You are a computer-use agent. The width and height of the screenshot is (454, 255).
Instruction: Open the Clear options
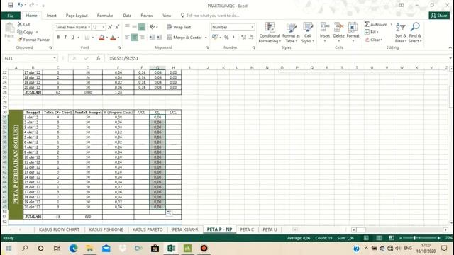click(374, 40)
